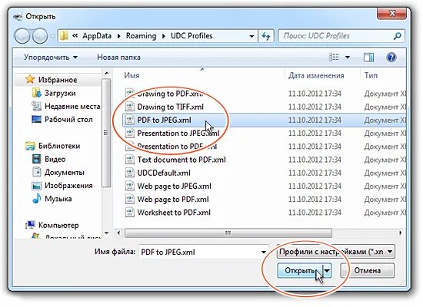Click the Drawing to TIFF.xml file icon

click(x=130, y=107)
